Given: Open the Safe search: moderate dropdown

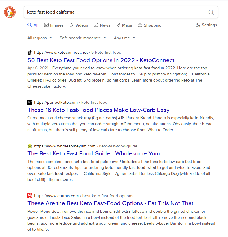Looking at the screenshot, I should click(x=83, y=38).
